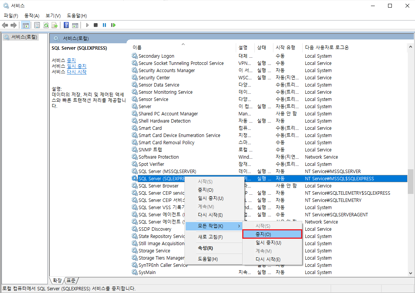Expand the 모든 작업(K) submenu entry

coord(214,226)
